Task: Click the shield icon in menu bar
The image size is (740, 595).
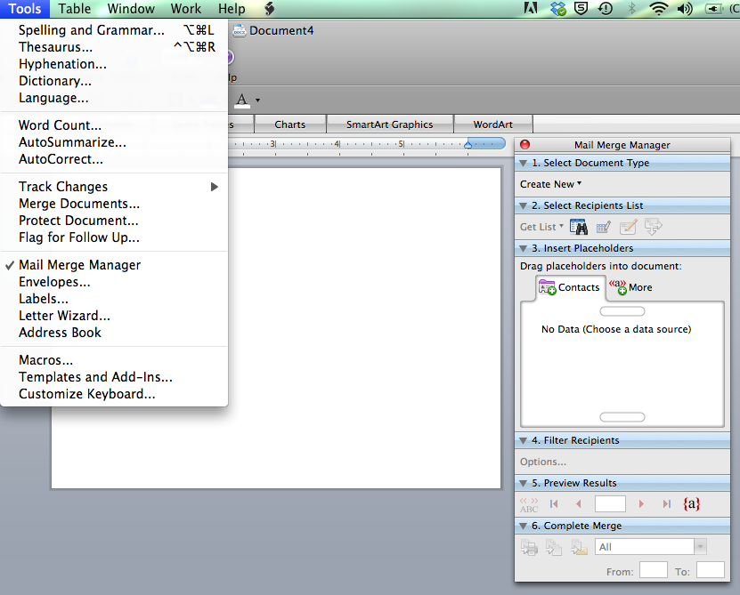Action: click(x=581, y=8)
